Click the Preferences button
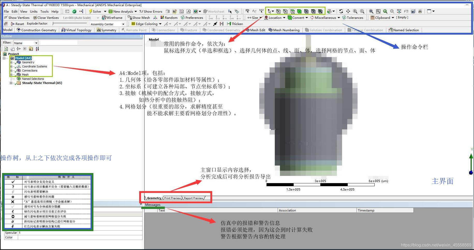474x250 pixels. point(192,18)
